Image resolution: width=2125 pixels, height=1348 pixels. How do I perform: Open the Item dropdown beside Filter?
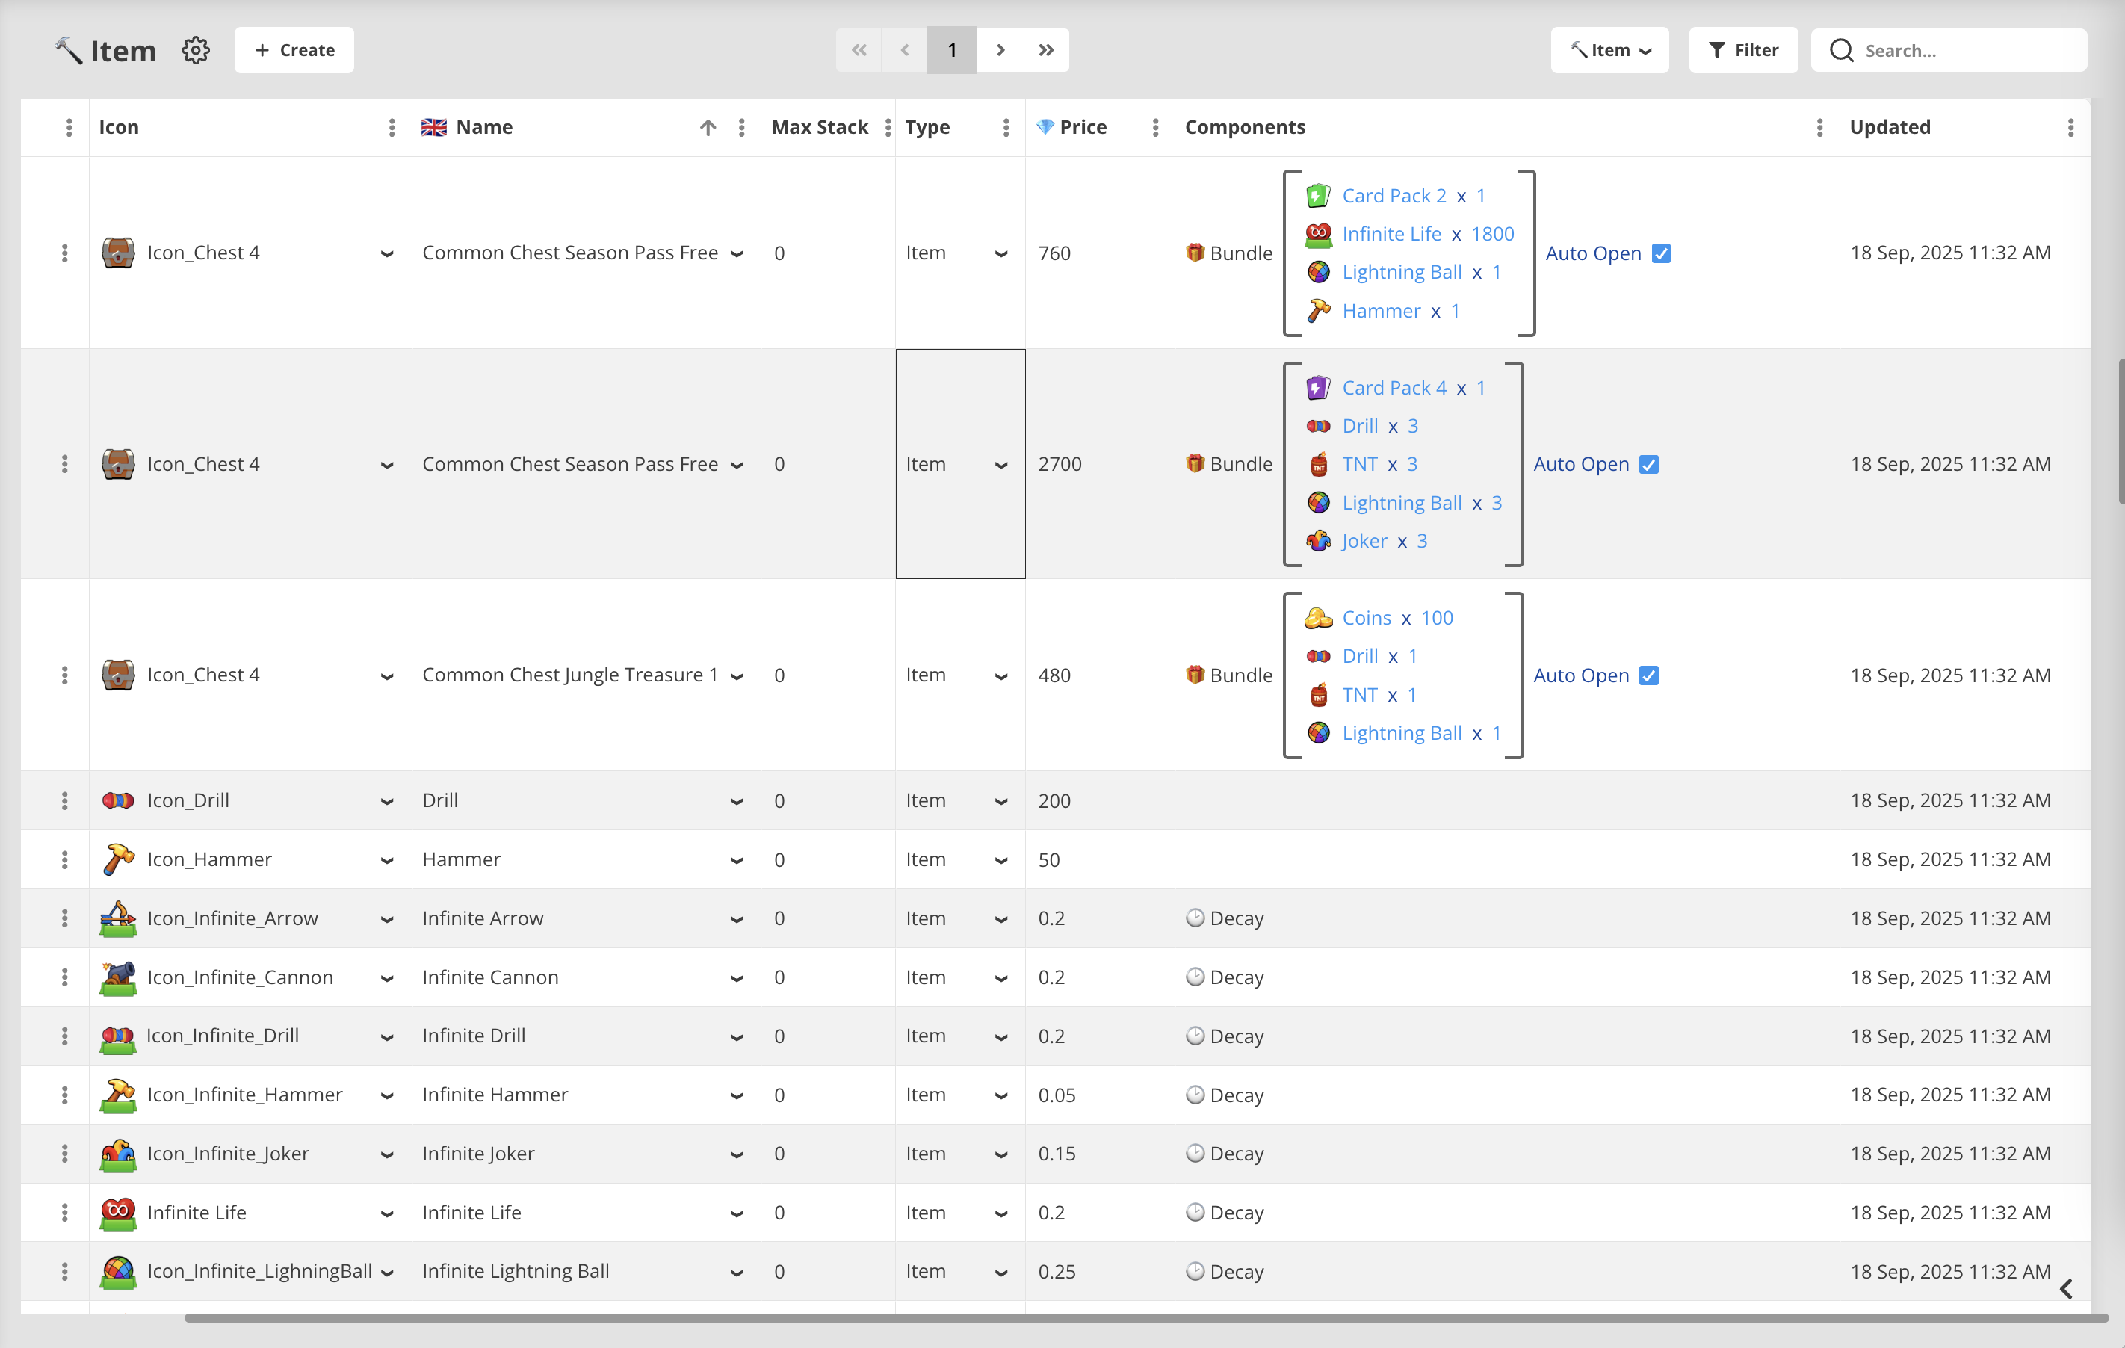[x=1609, y=50]
